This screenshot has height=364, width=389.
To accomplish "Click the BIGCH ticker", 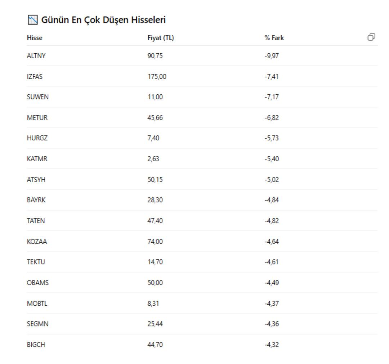I will tap(36, 345).
